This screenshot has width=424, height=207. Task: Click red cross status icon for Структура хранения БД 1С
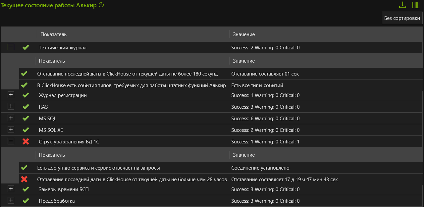pos(26,141)
